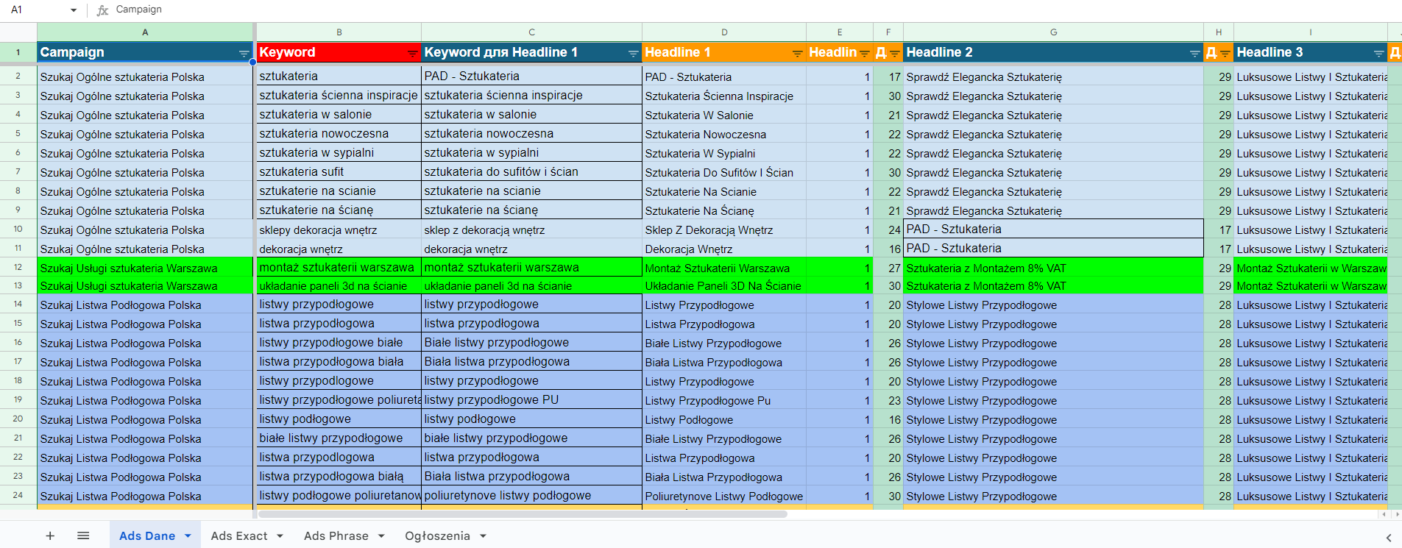The image size is (1402, 548).
Task: Select cell 'Układanie Paneli 3D Na Ścianie'
Action: click(x=724, y=286)
